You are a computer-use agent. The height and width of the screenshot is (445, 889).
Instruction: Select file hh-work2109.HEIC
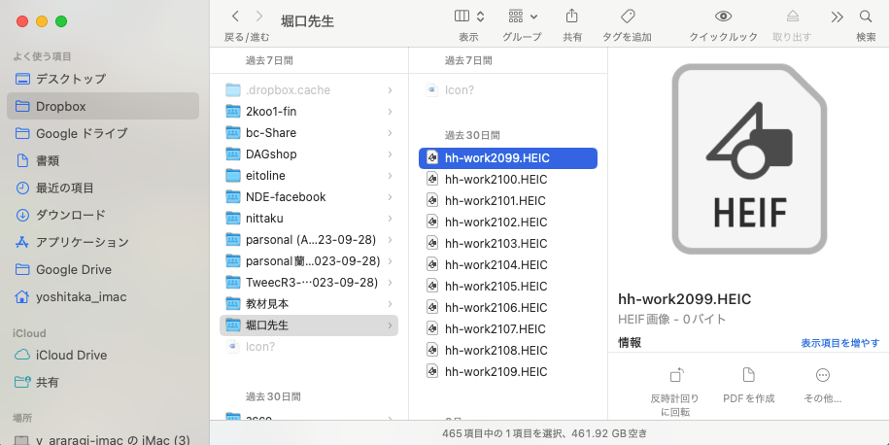508,372
